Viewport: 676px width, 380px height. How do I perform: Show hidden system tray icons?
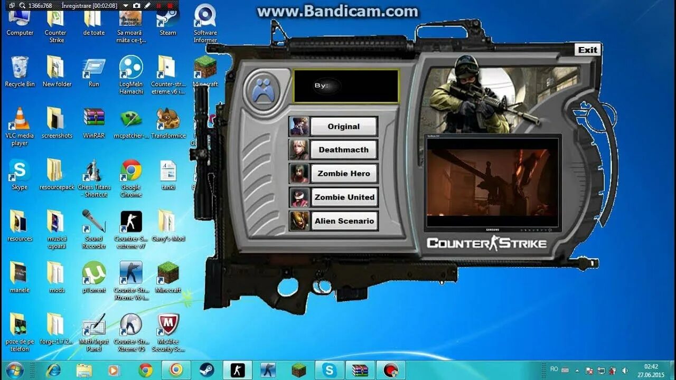577,370
